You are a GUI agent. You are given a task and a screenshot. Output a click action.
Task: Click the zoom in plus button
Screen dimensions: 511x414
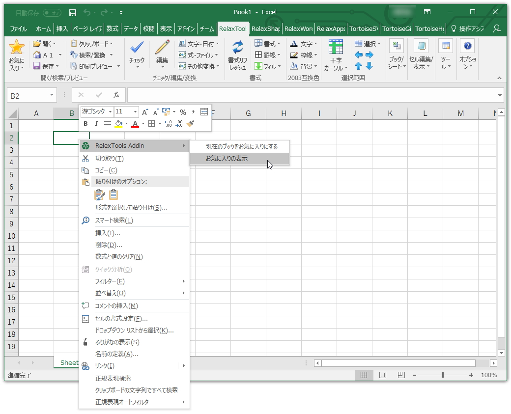(x=471, y=375)
